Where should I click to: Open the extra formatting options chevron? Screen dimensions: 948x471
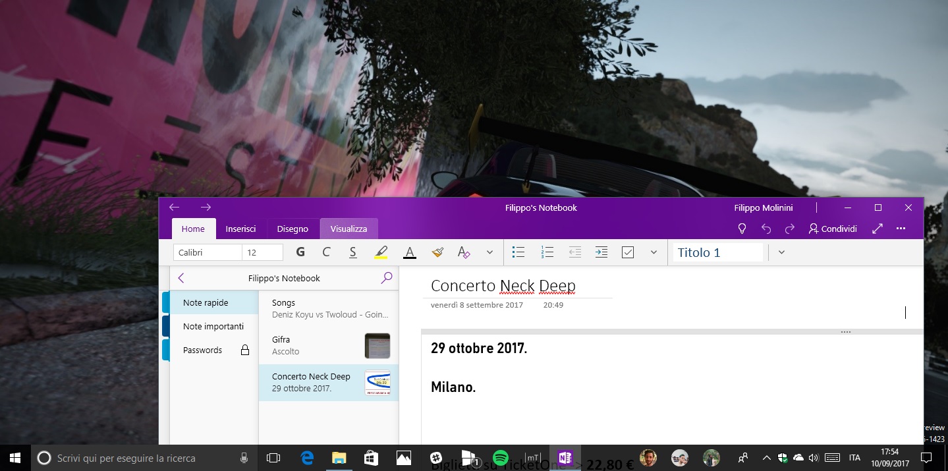[x=489, y=252]
